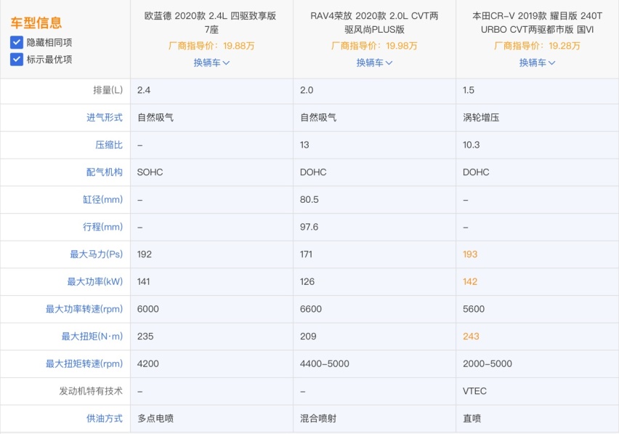This screenshot has height=434, width=619.
Task: Open 换辆车 dropdown under 欧蓝德 2020款
Action: tap(211, 63)
